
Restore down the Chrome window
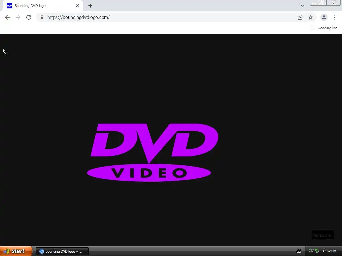322,3
